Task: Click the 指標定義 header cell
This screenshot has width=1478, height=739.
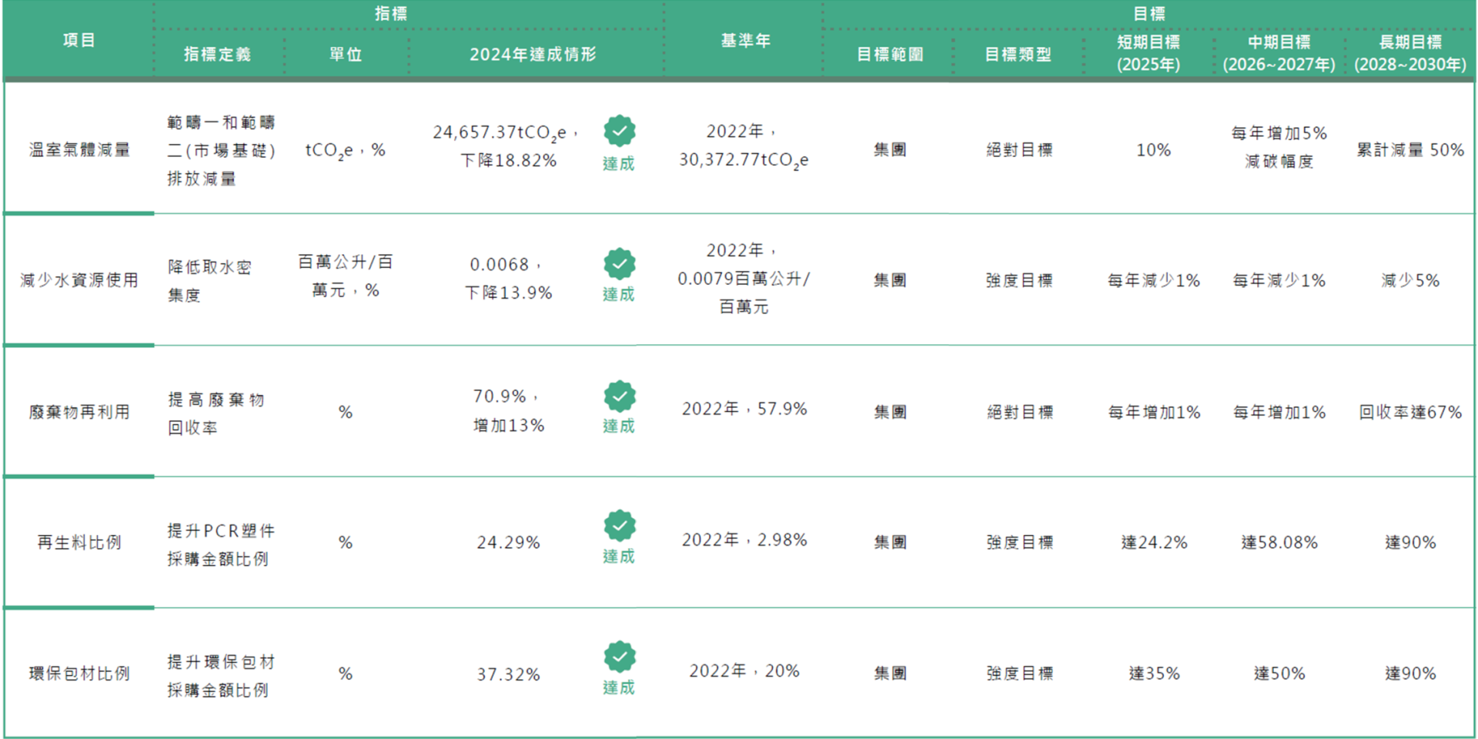Action: tap(217, 54)
